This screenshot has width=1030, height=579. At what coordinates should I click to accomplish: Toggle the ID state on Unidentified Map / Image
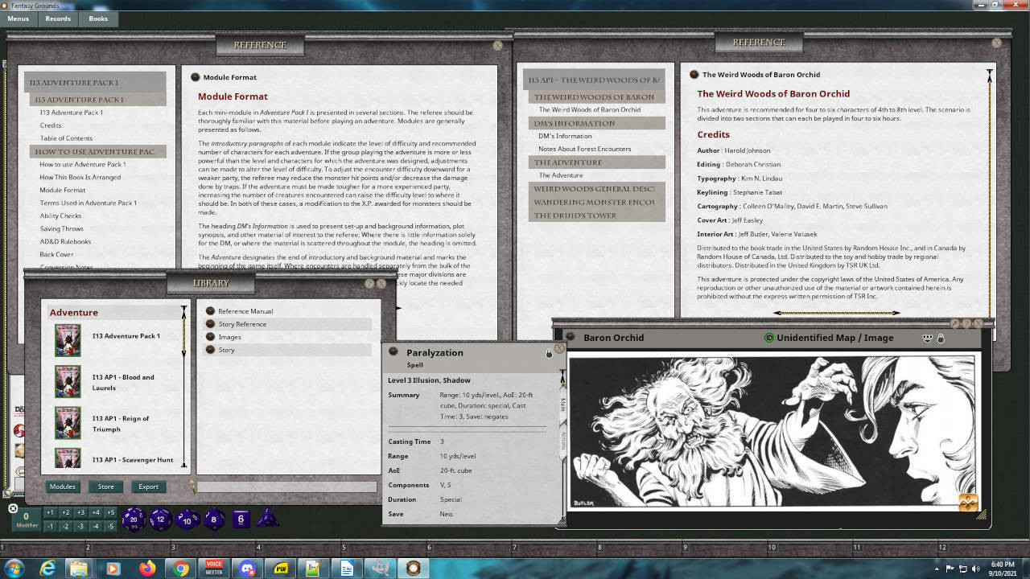(768, 338)
